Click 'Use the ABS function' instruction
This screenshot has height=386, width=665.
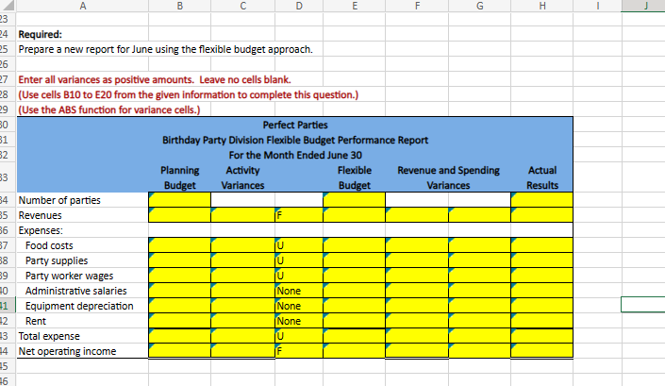[109, 109]
